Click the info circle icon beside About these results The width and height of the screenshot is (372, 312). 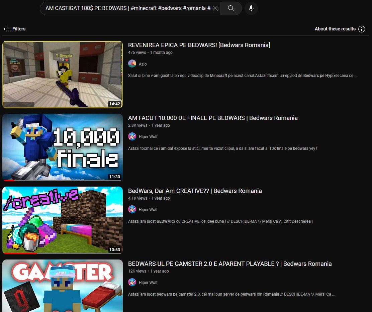coord(362,29)
